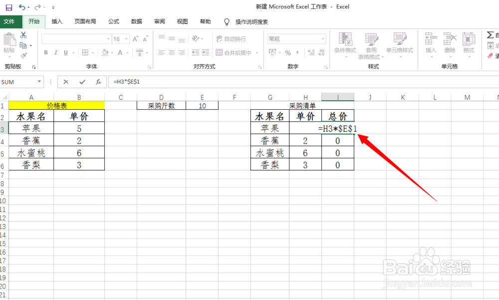Click the increase decimal icon

coord(311,53)
